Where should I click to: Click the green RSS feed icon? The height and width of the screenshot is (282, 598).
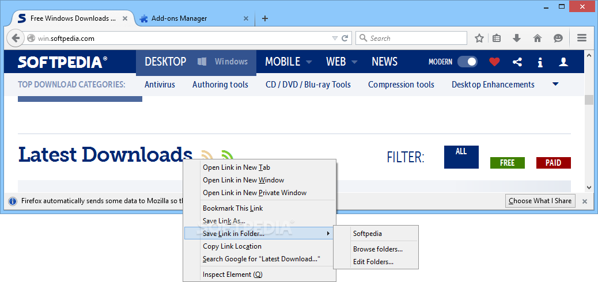[x=226, y=154]
